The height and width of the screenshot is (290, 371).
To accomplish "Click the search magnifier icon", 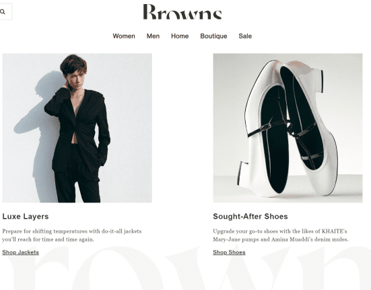I will pos(3,11).
